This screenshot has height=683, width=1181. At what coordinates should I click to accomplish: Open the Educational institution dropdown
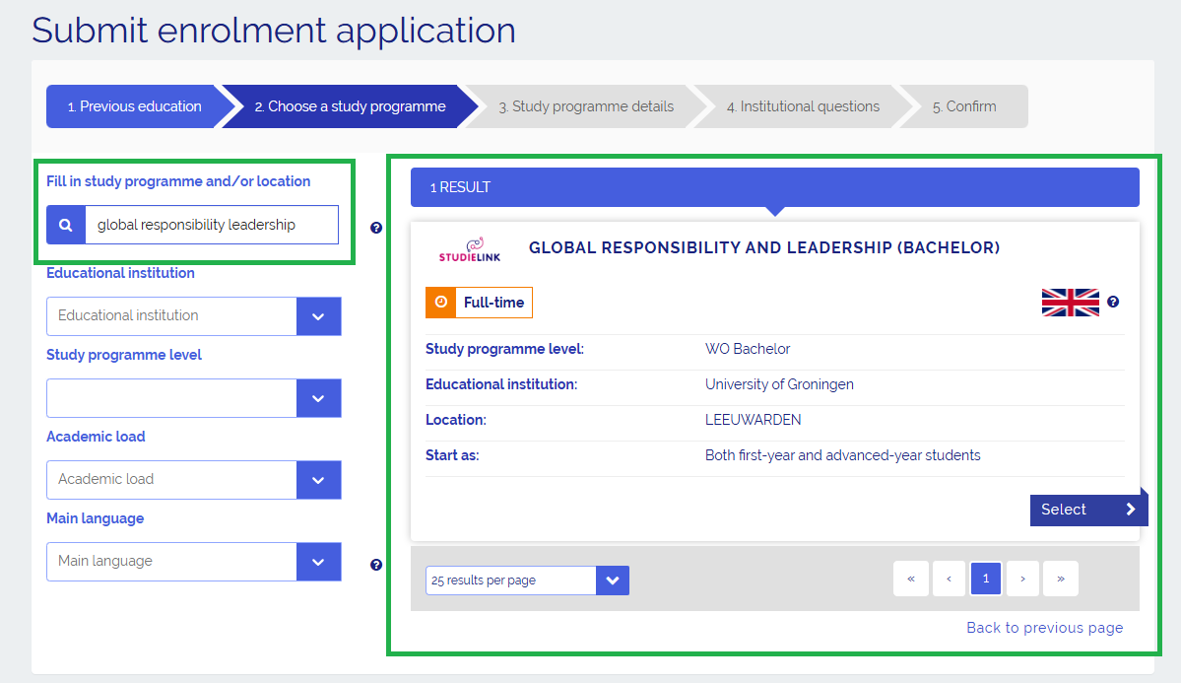318,316
